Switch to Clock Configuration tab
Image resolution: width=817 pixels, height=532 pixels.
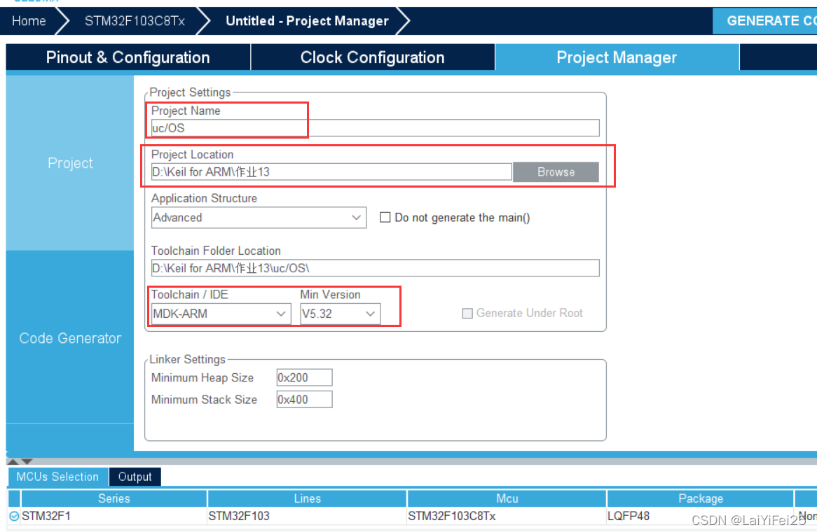pos(372,57)
